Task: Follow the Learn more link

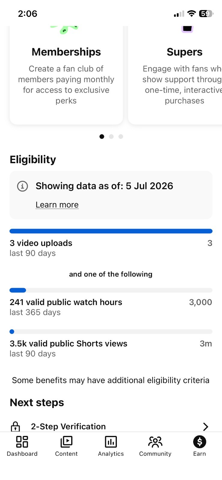Action: (x=57, y=205)
